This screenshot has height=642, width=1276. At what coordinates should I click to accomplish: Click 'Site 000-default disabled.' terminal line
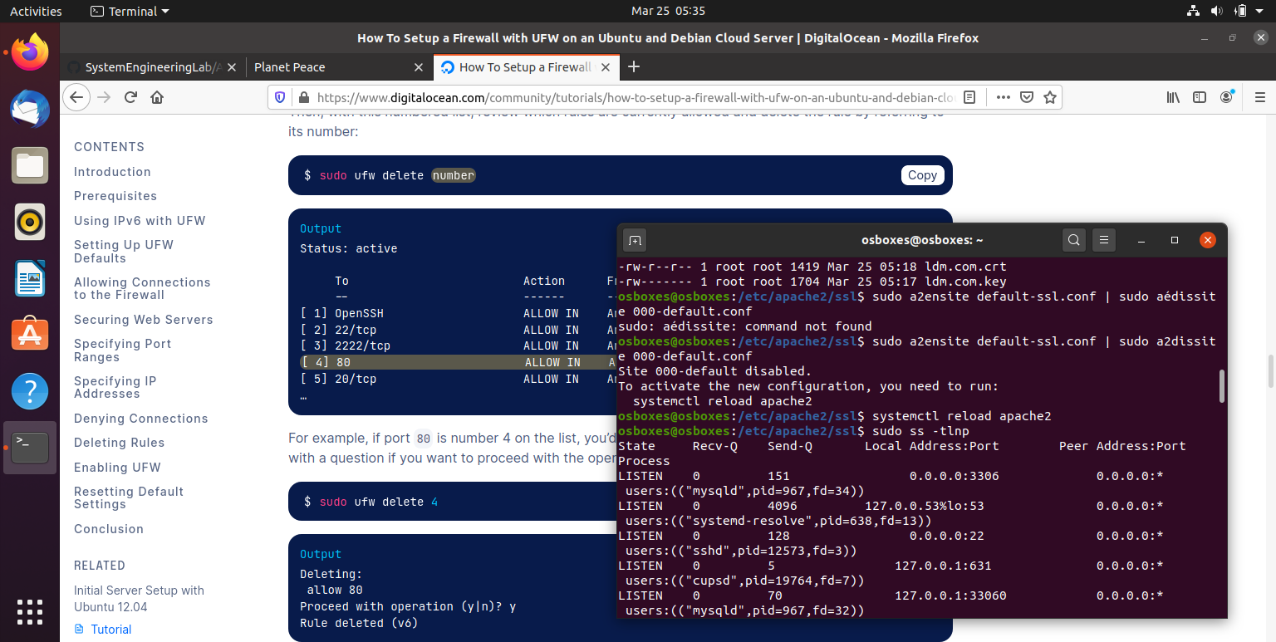click(x=715, y=371)
